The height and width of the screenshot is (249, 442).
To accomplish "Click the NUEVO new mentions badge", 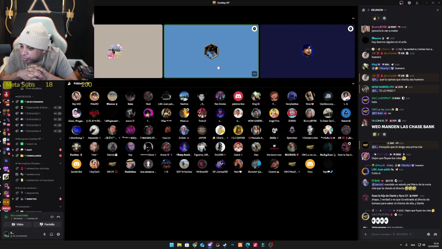I will click(x=6, y=209).
